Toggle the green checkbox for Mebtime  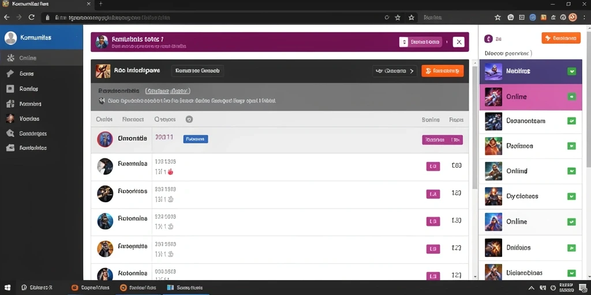tap(572, 71)
